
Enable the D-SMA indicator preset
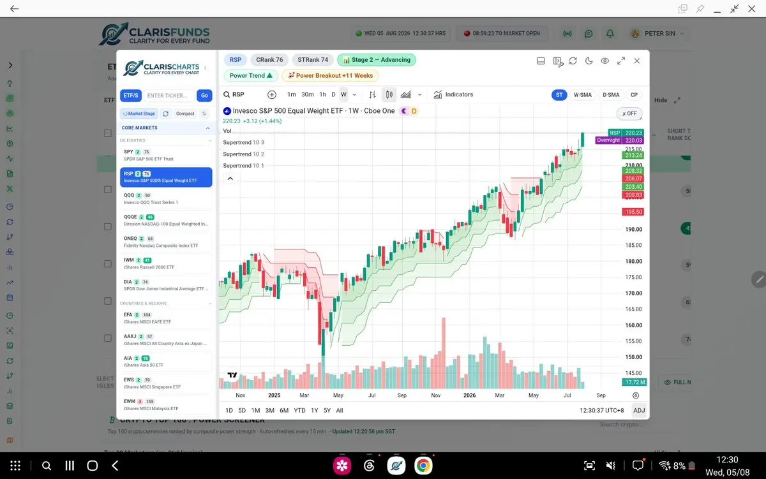point(611,95)
